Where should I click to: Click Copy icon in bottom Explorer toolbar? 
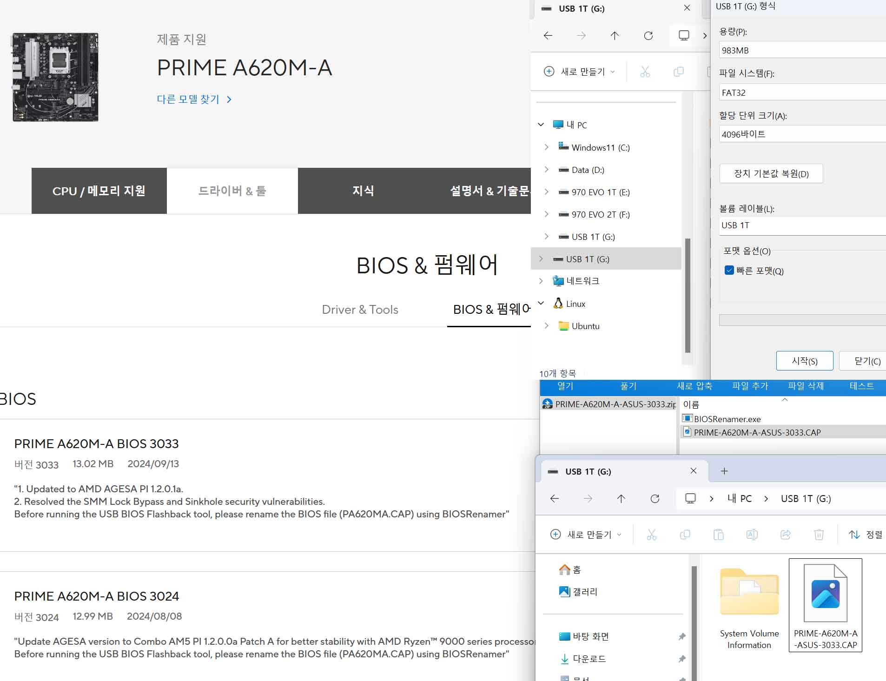pos(685,535)
